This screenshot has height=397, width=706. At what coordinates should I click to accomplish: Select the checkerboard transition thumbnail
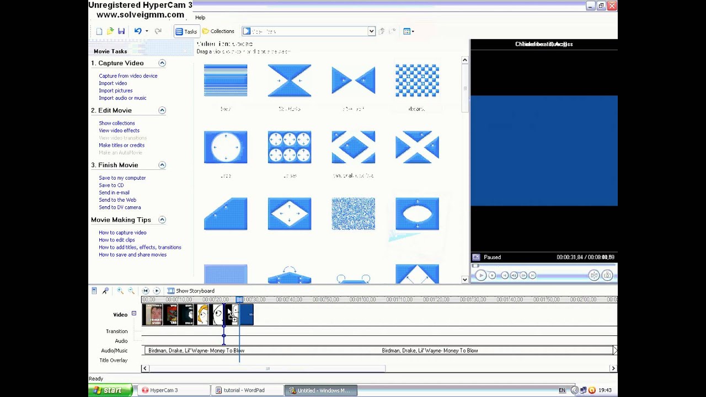pyautogui.click(x=417, y=81)
